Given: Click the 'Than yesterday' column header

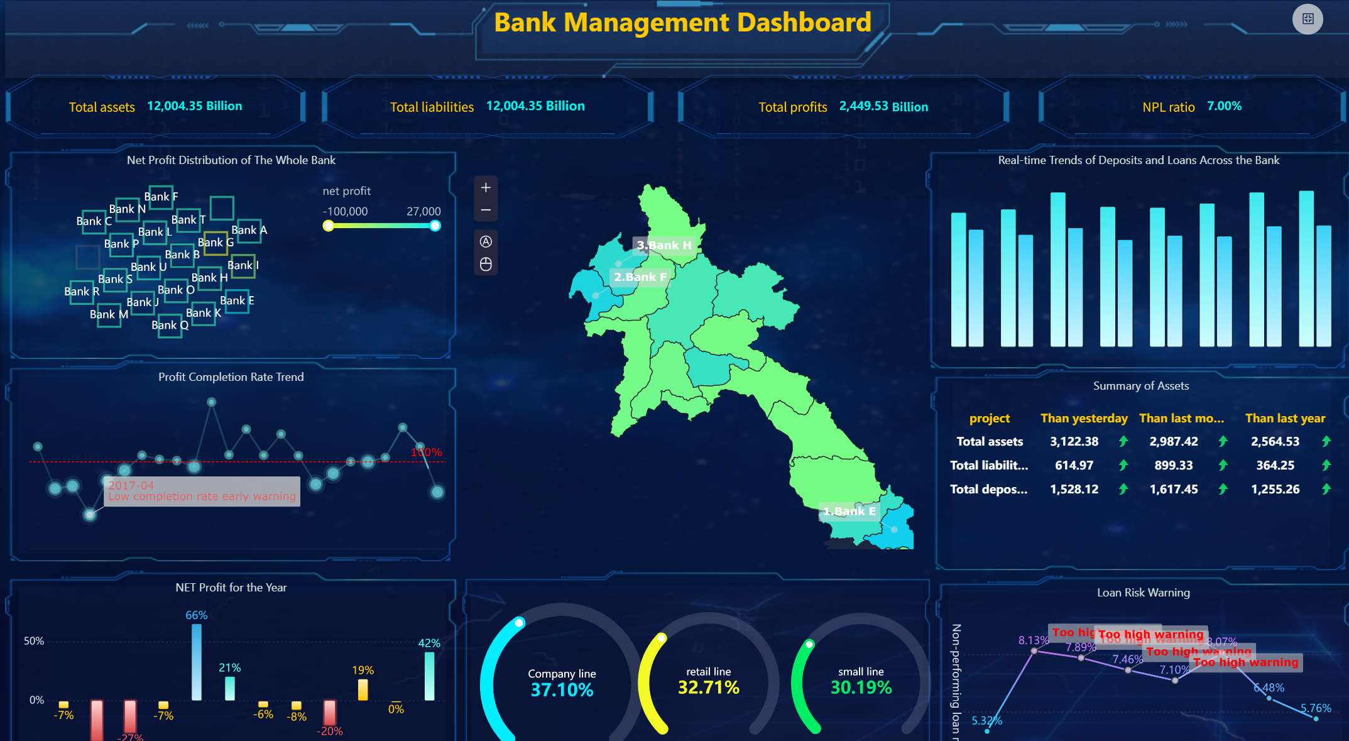Looking at the screenshot, I should [x=1084, y=419].
